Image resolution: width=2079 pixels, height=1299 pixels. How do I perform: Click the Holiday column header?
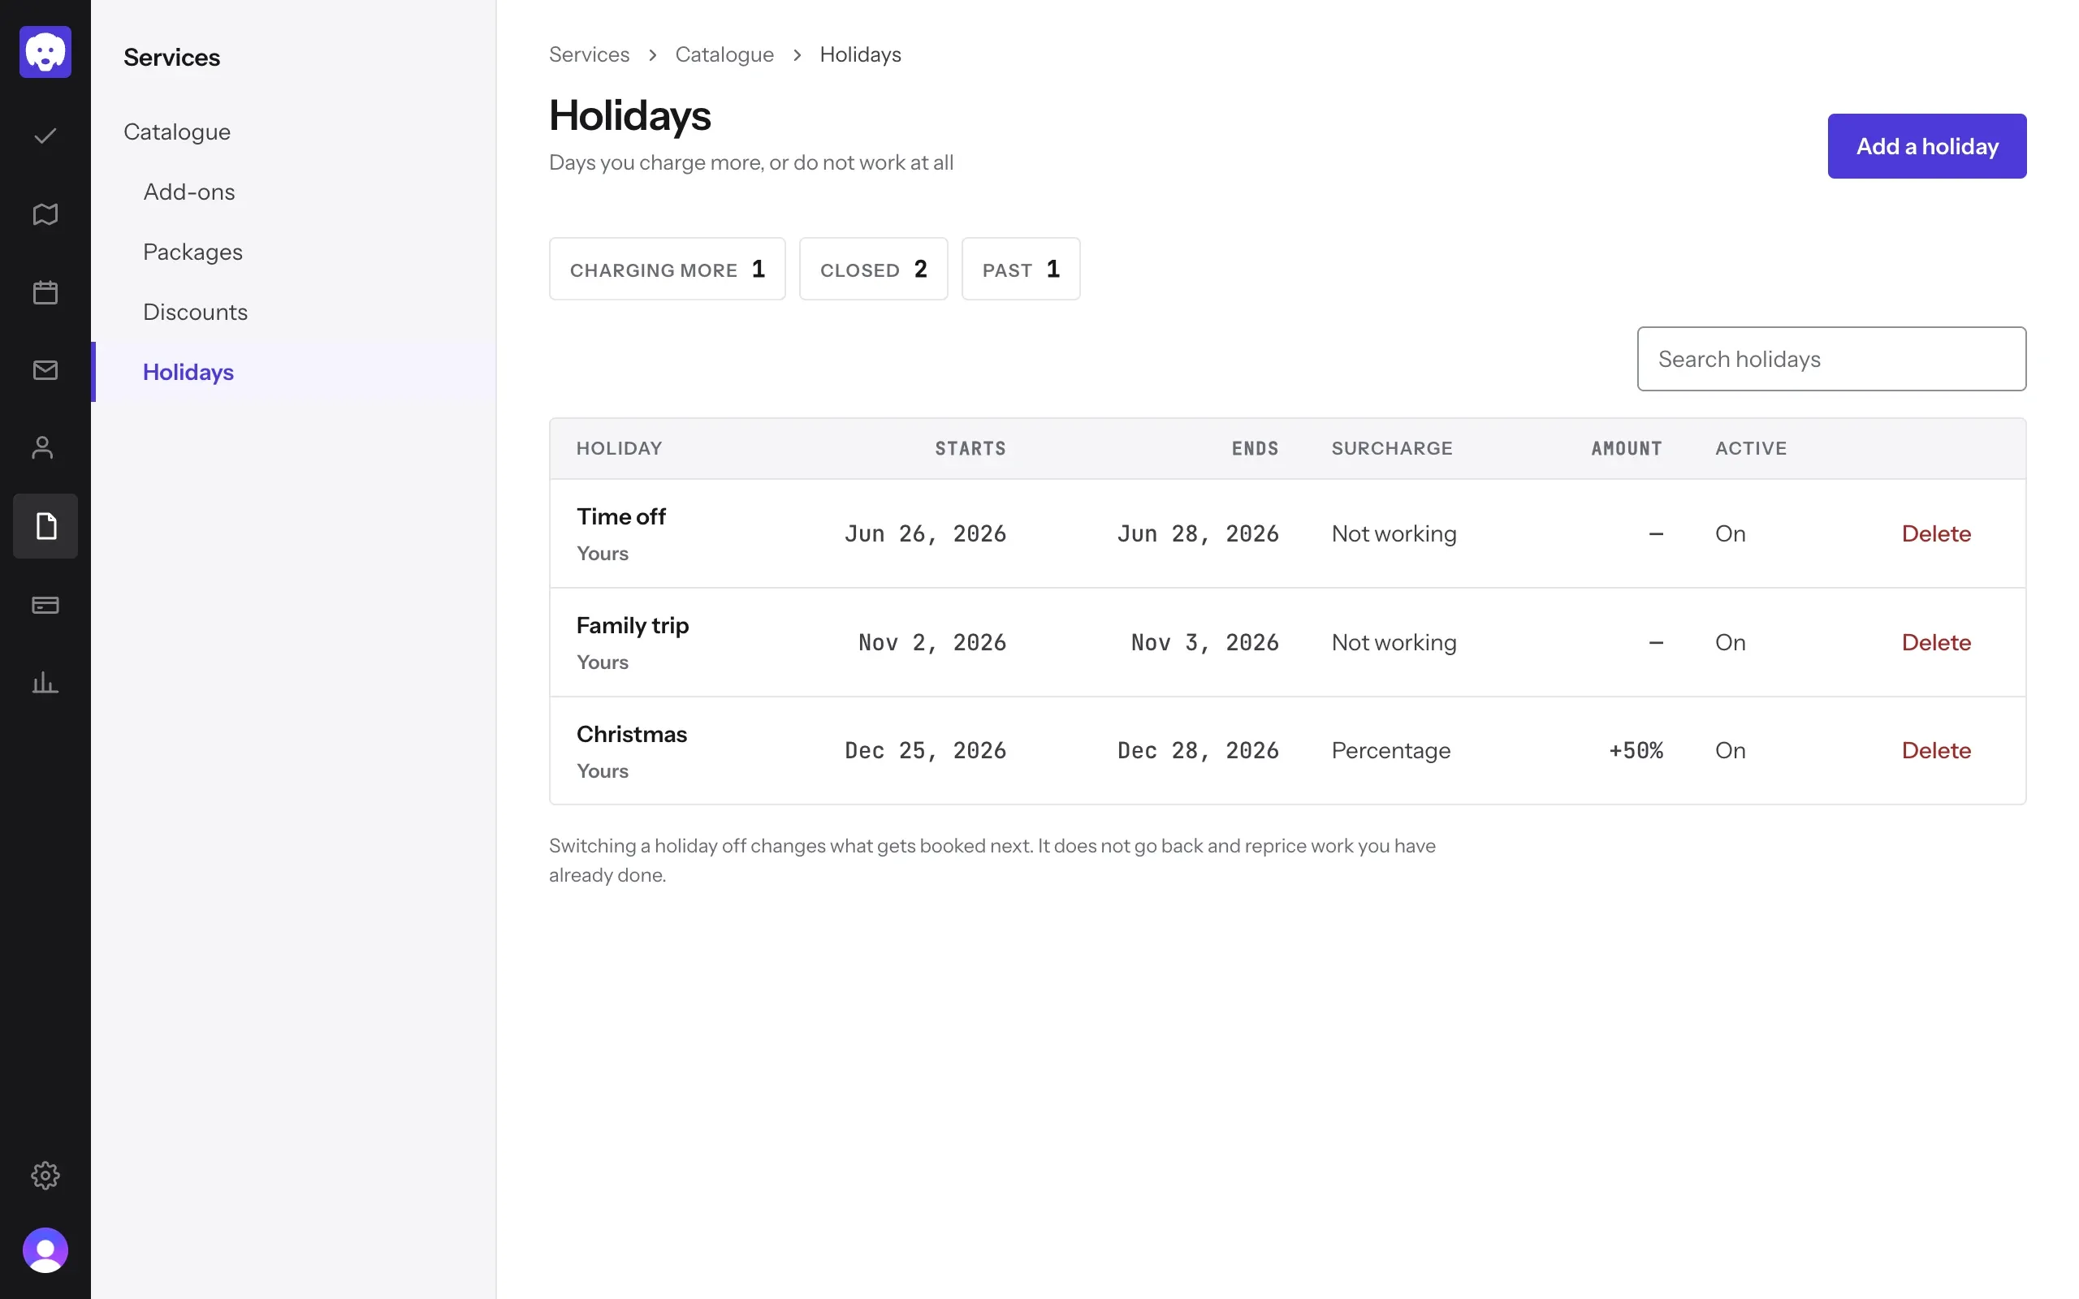click(x=619, y=448)
